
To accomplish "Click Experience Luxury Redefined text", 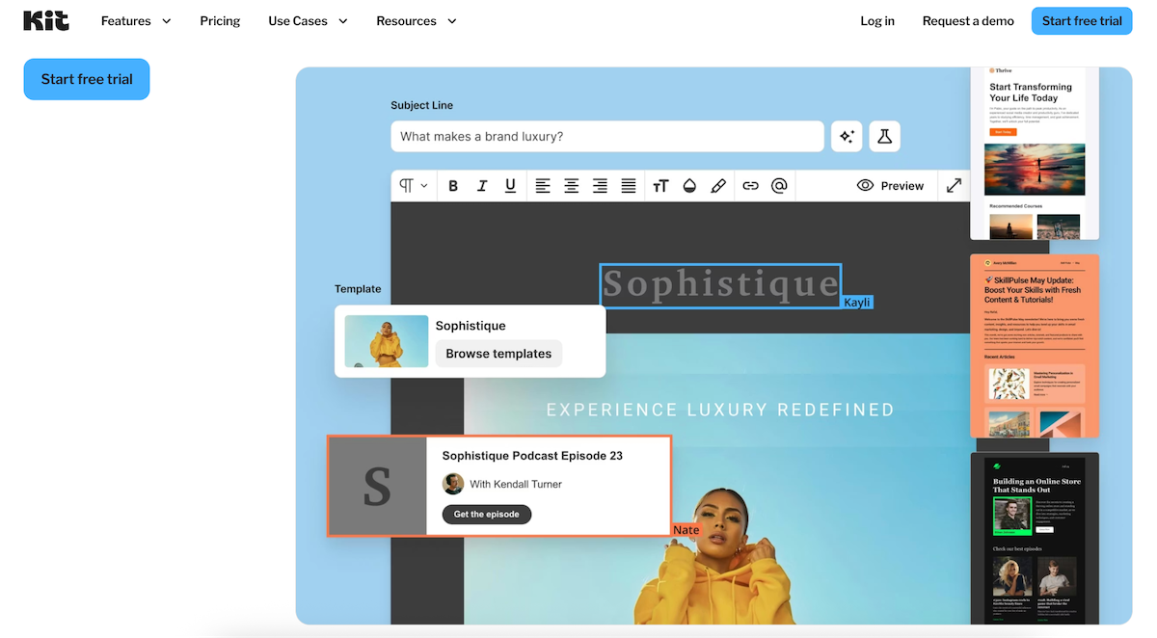I will pyautogui.click(x=720, y=410).
